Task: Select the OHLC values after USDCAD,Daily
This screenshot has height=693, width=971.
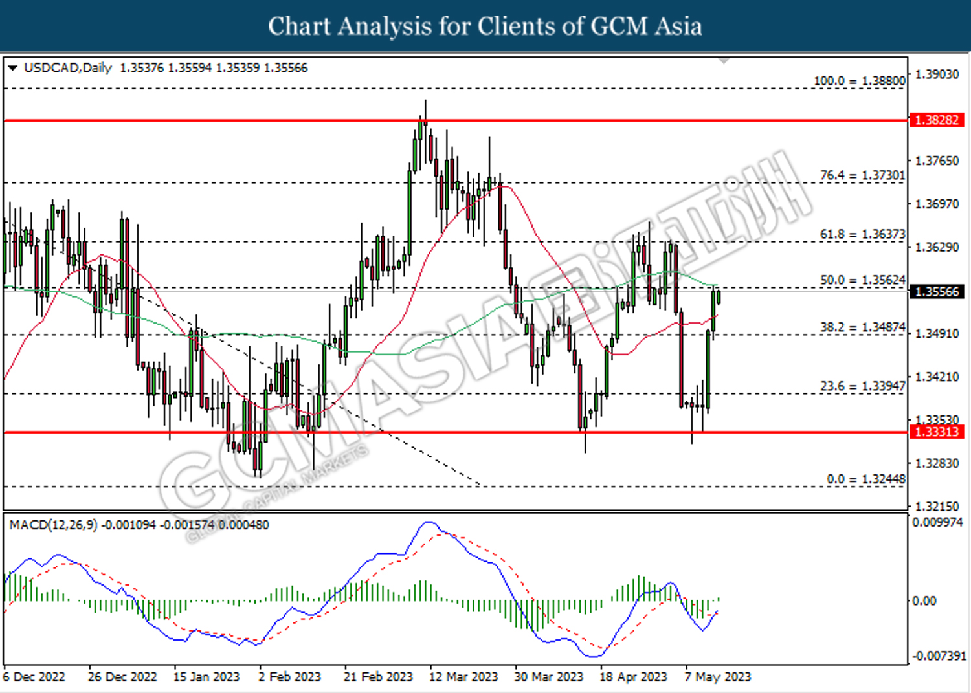Action: click(x=214, y=68)
